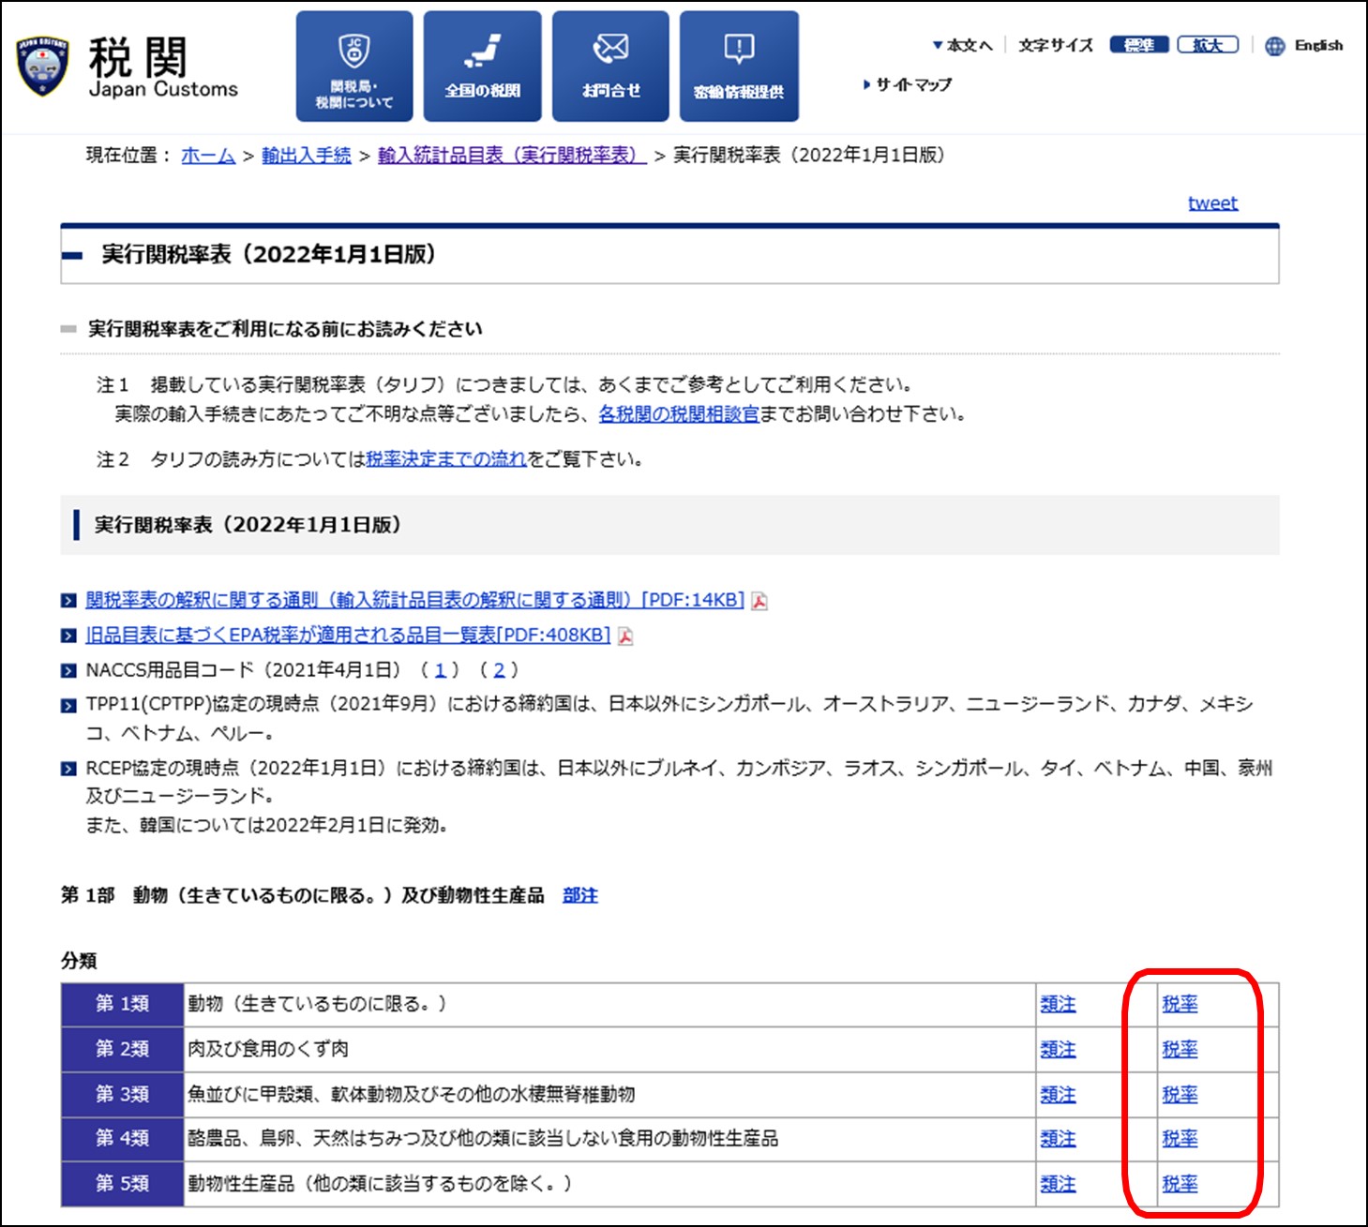The image size is (1368, 1227).
Task: Switch the page language to English
Action: tap(1320, 45)
